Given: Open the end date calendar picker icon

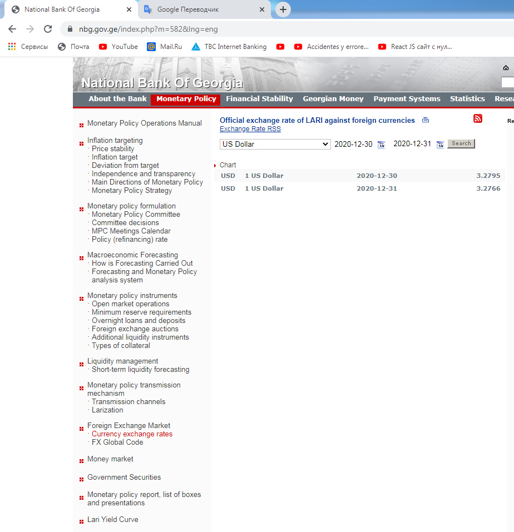Looking at the screenshot, I should (440, 145).
